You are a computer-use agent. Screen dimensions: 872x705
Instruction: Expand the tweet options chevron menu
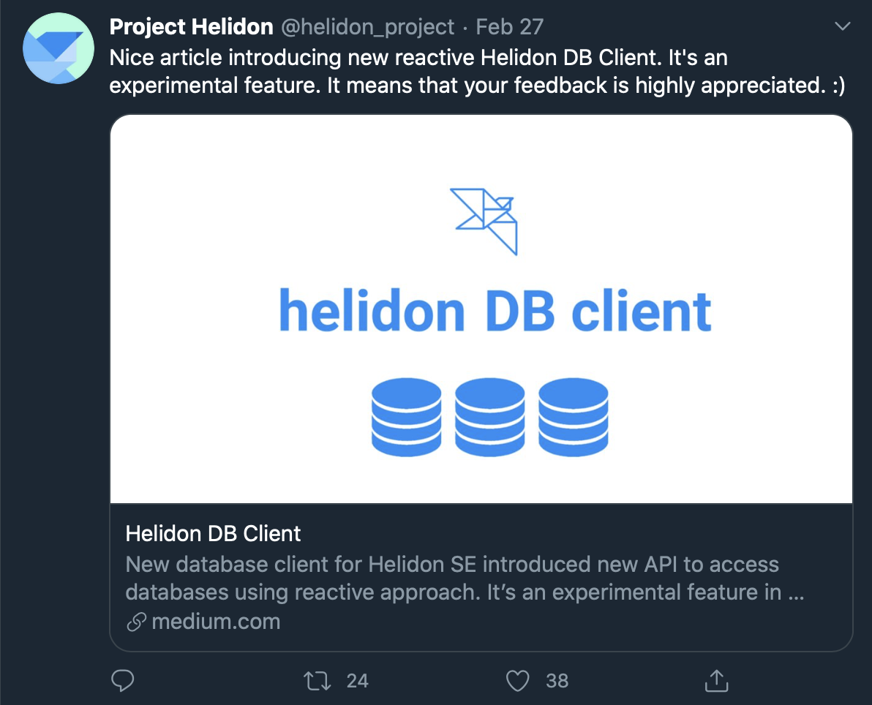click(843, 27)
